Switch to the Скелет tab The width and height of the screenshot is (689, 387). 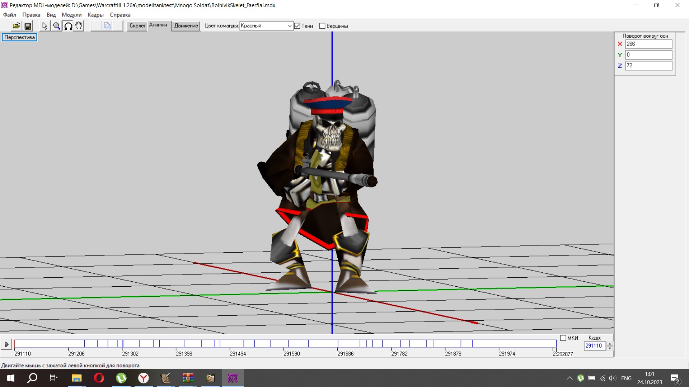137,26
